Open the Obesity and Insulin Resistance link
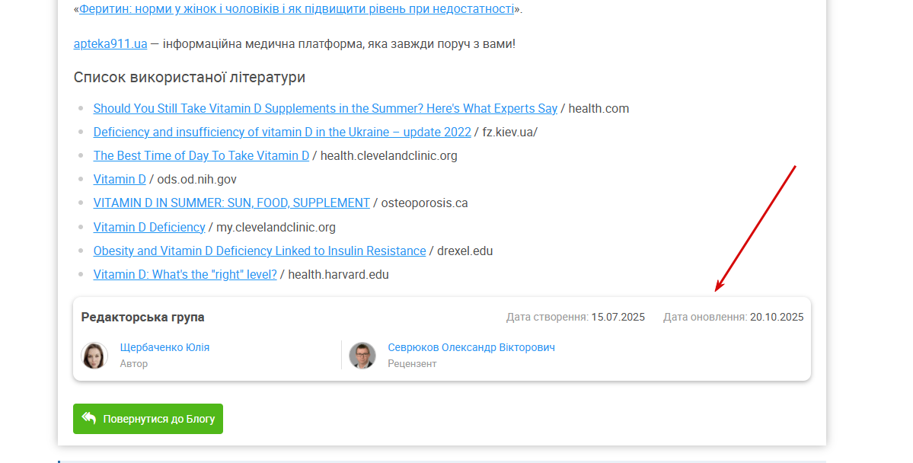The height and width of the screenshot is (463, 913). pos(260,251)
